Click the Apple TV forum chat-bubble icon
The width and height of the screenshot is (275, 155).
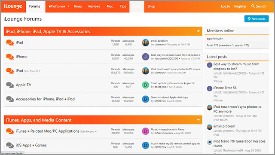(10, 85)
